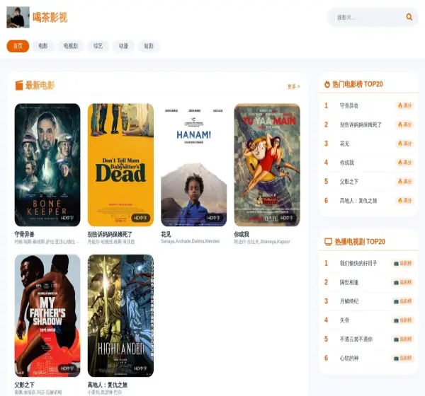425x396 pixels.
Task: Select the 首页 tab
Action: click(18, 46)
